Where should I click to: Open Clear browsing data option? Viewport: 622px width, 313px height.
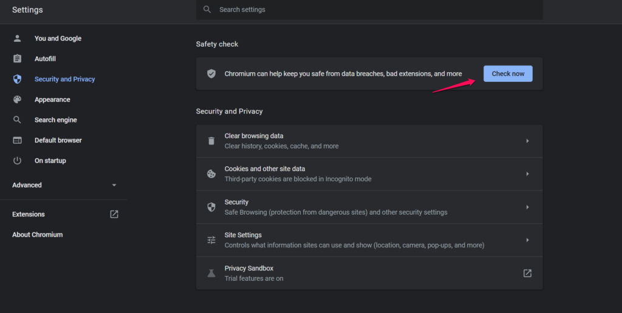tap(369, 141)
